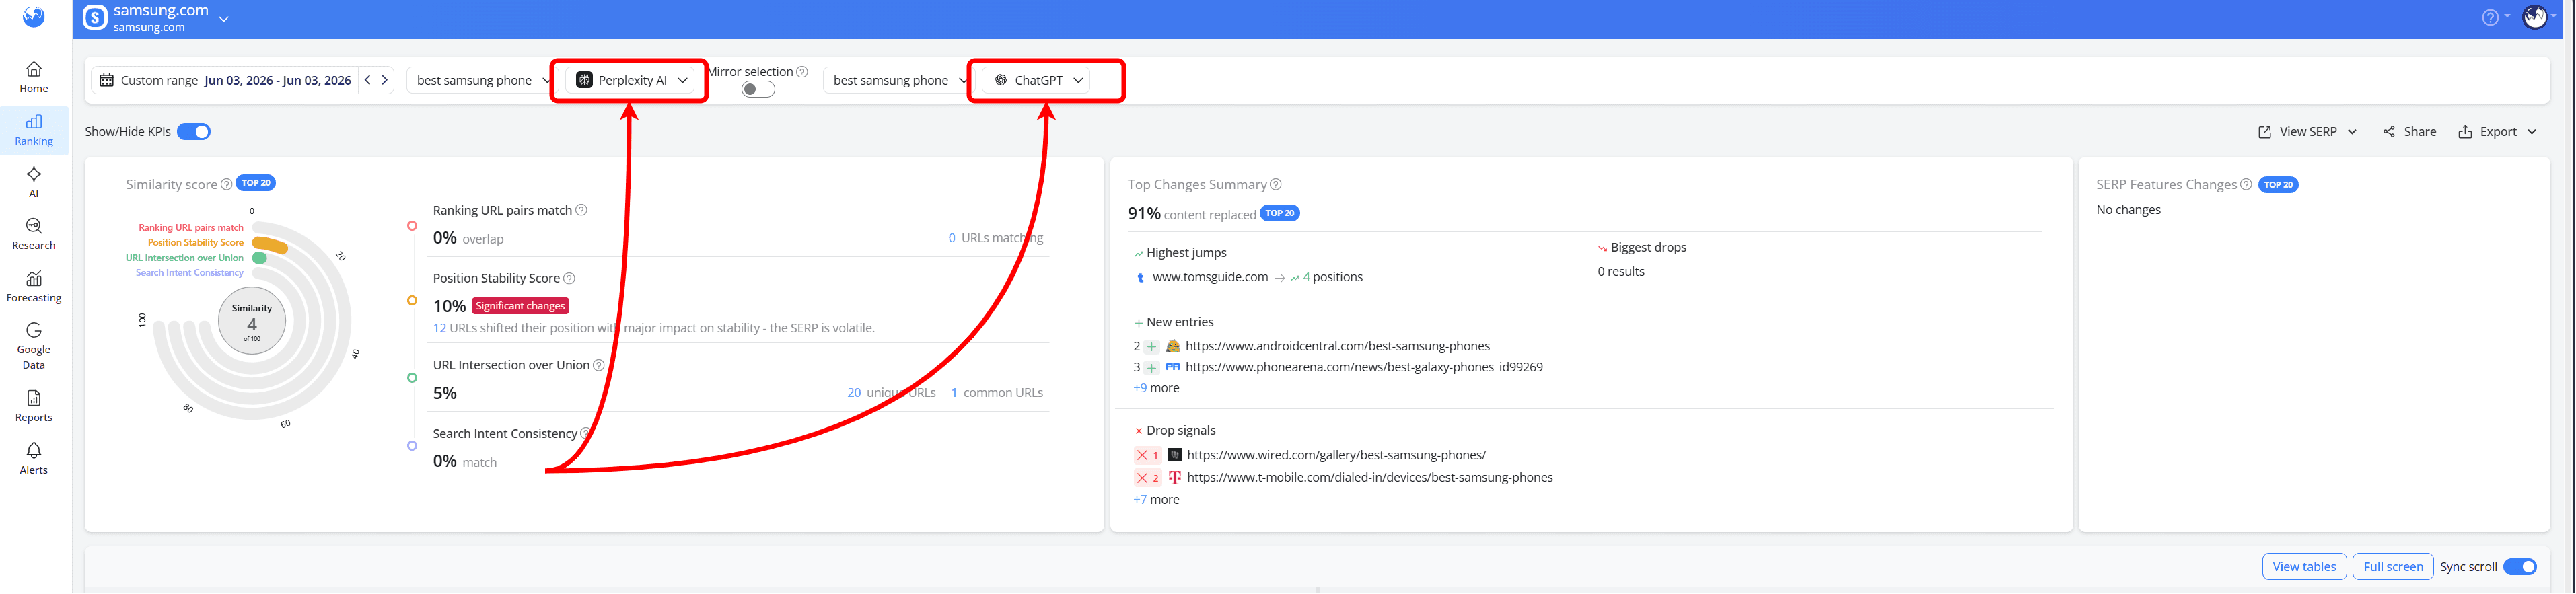The image size is (2576, 594).
Task: Open the Ranking section in sidebar
Action: click(33, 131)
